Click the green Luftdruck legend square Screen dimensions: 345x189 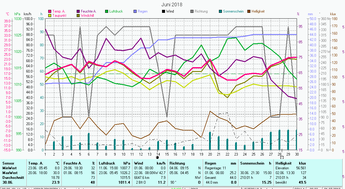107,11
